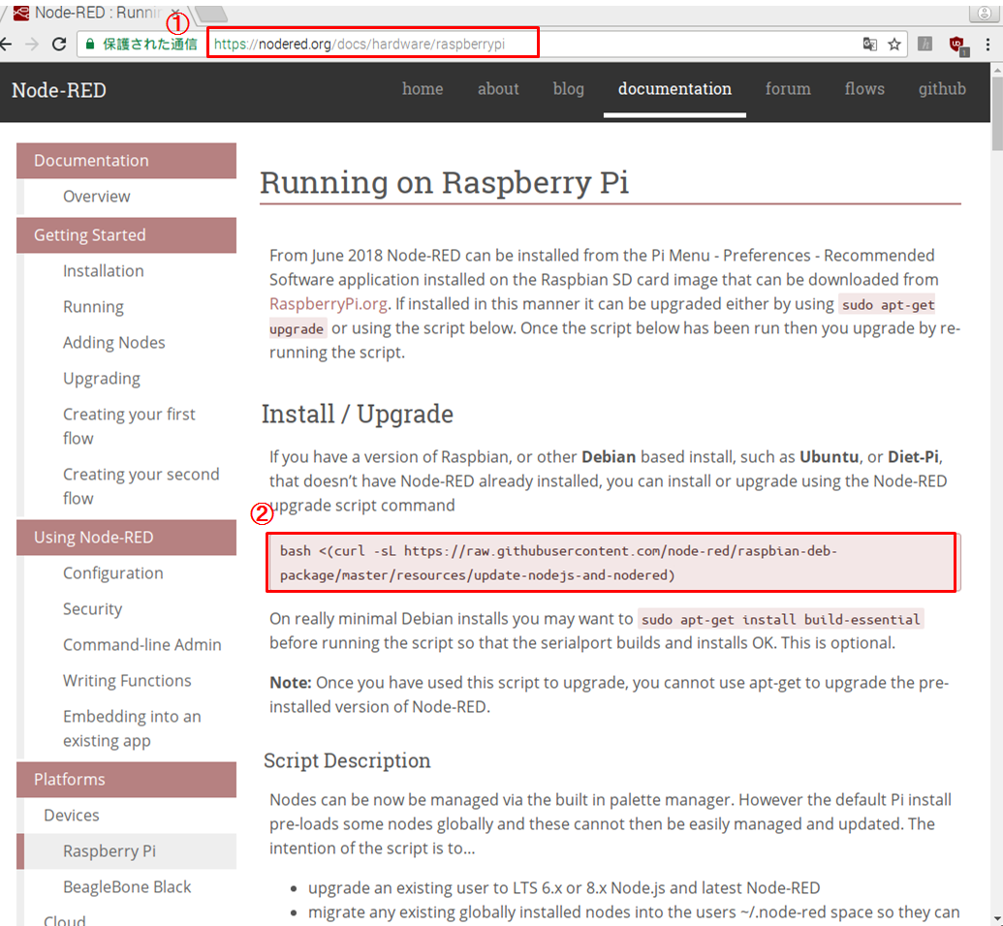Click the green padlock secure icon
The width and height of the screenshot is (1003, 926).
90,44
